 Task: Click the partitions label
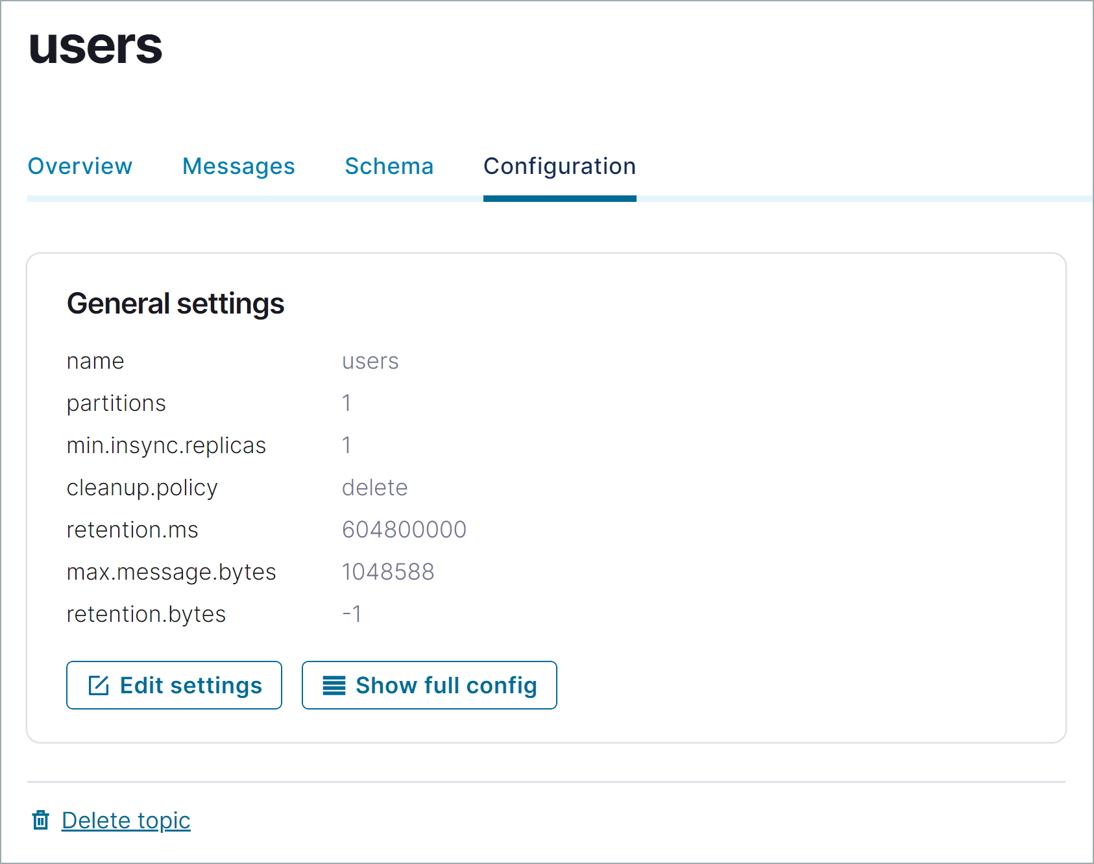click(x=116, y=403)
